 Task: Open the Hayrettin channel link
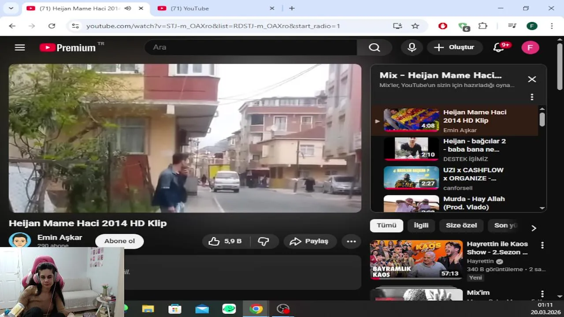tap(481, 261)
